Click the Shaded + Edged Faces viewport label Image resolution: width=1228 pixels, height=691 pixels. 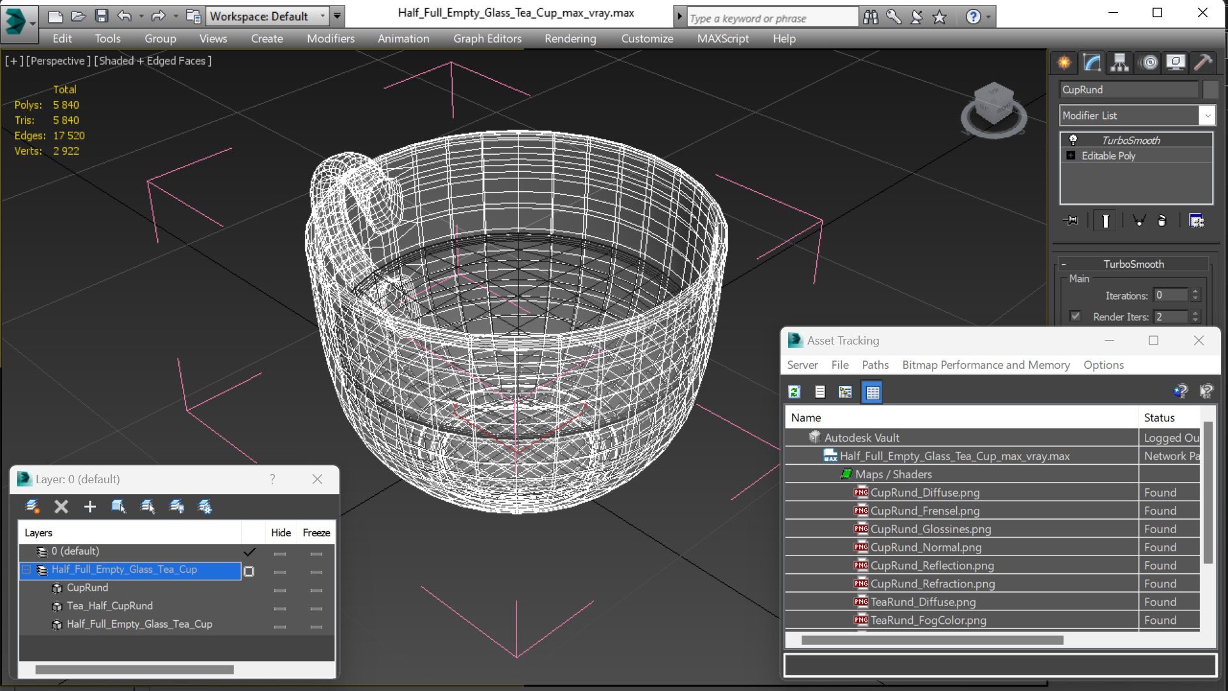153,61
